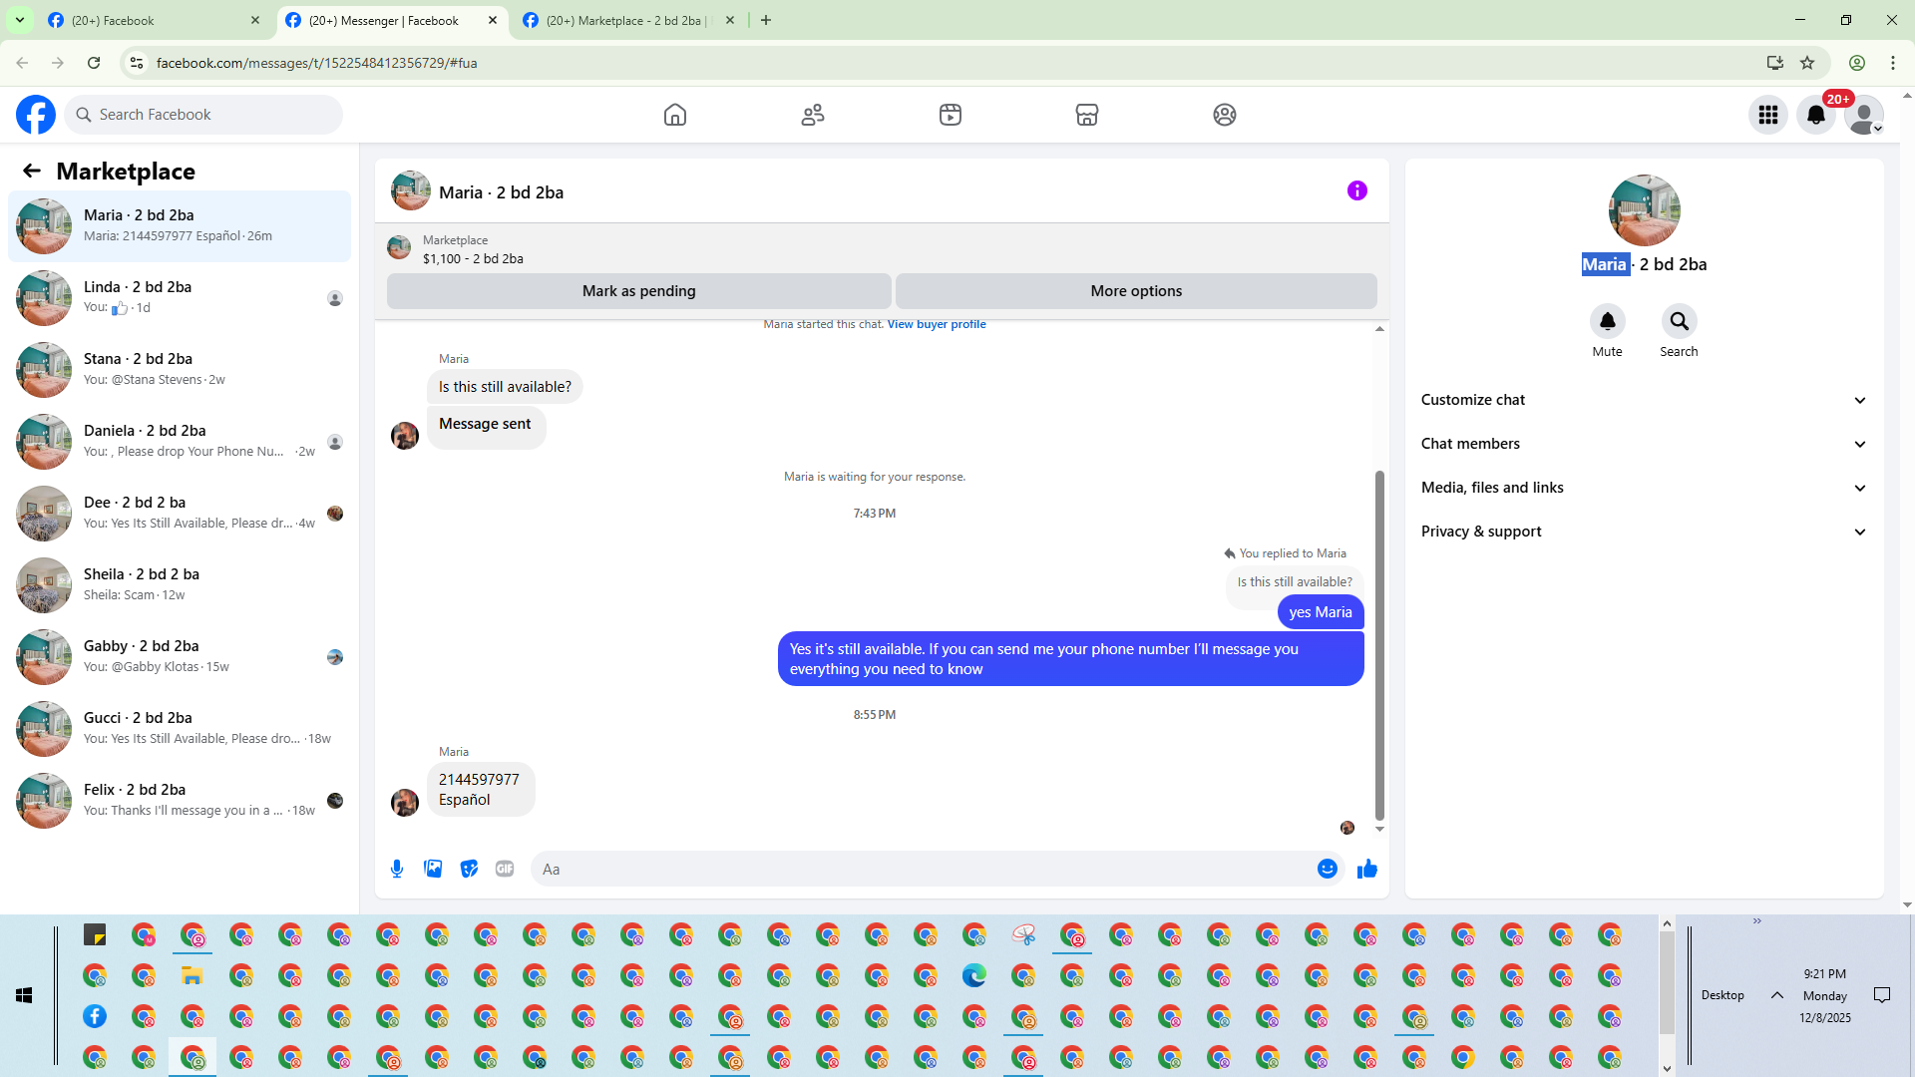Open Facebook app in the taskbar

point(95,1016)
